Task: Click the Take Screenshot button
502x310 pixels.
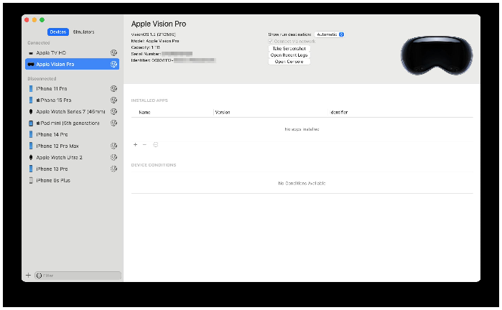Action: (289, 49)
